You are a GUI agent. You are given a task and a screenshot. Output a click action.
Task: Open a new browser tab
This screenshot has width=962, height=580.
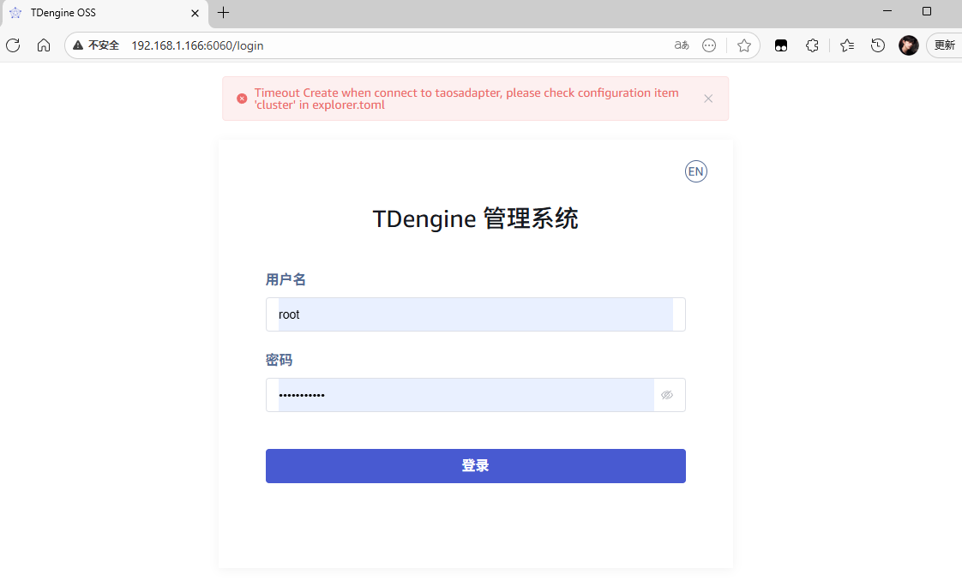(224, 13)
